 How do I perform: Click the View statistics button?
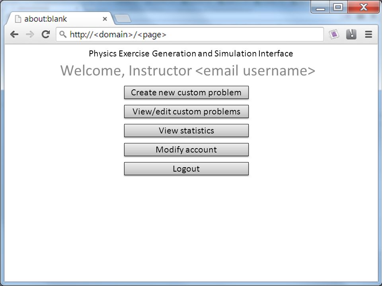click(x=186, y=131)
